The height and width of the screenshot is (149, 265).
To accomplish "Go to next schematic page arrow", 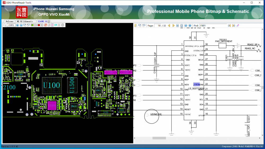I will [x=173, y=26].
